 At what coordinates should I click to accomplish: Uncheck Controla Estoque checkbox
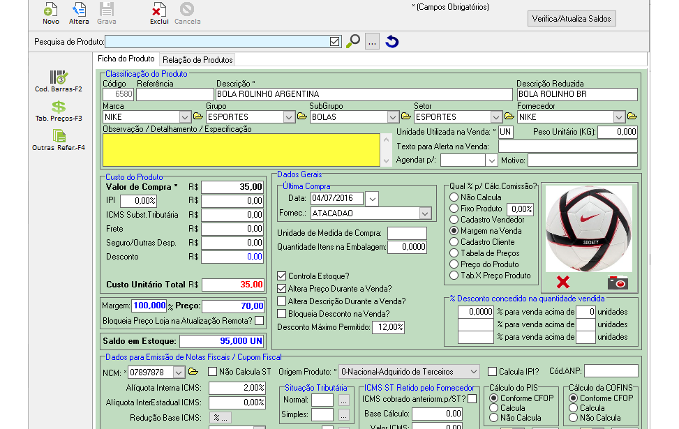282,276
